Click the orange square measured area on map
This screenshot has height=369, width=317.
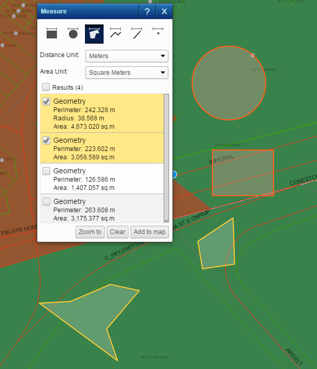(x=243, y=172)
